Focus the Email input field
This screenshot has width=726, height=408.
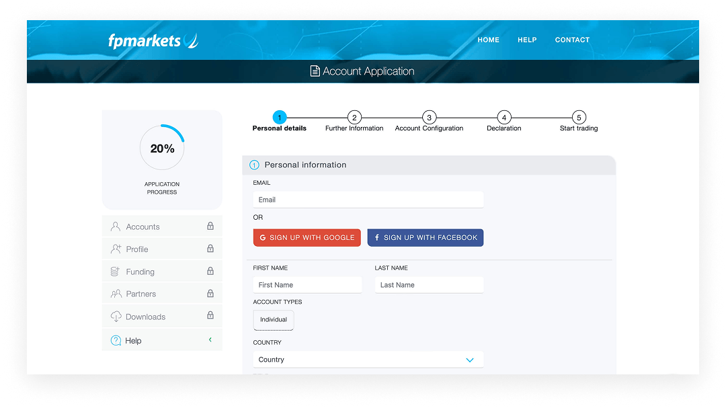point(368,200)
